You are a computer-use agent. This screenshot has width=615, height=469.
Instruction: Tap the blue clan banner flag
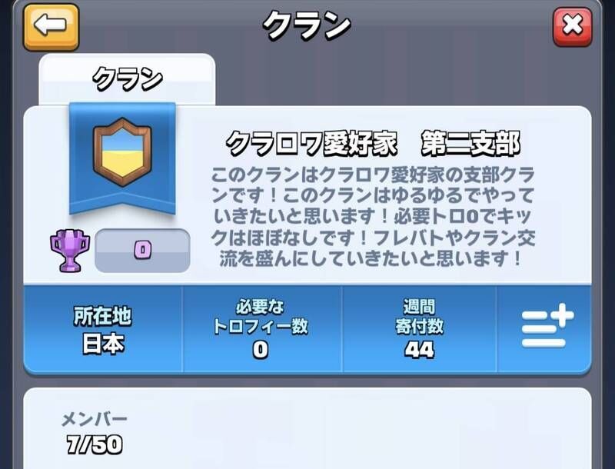[x=122, y=158]
